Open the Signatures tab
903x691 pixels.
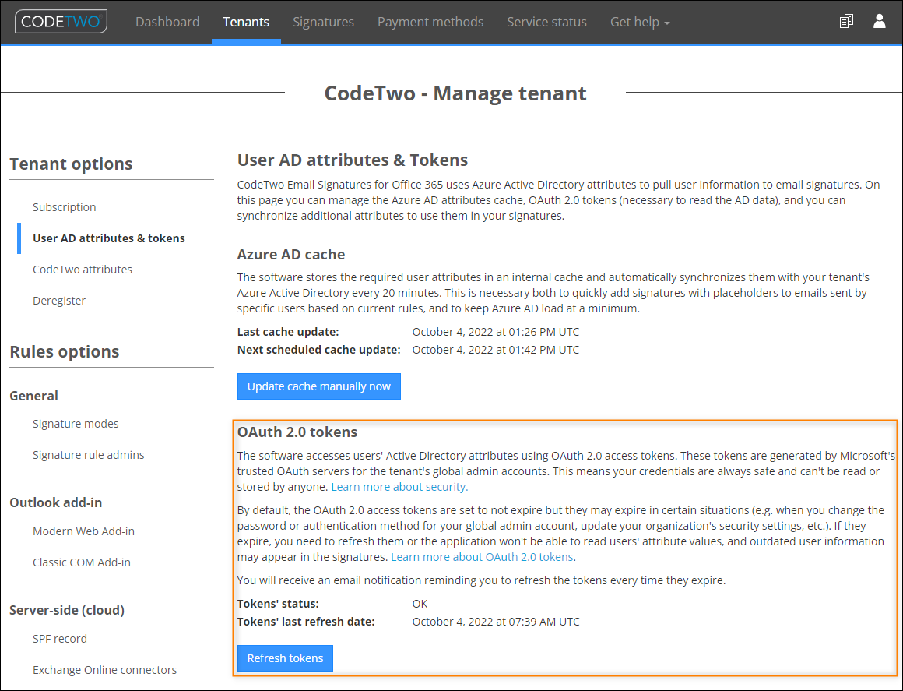tap(323, 22)
